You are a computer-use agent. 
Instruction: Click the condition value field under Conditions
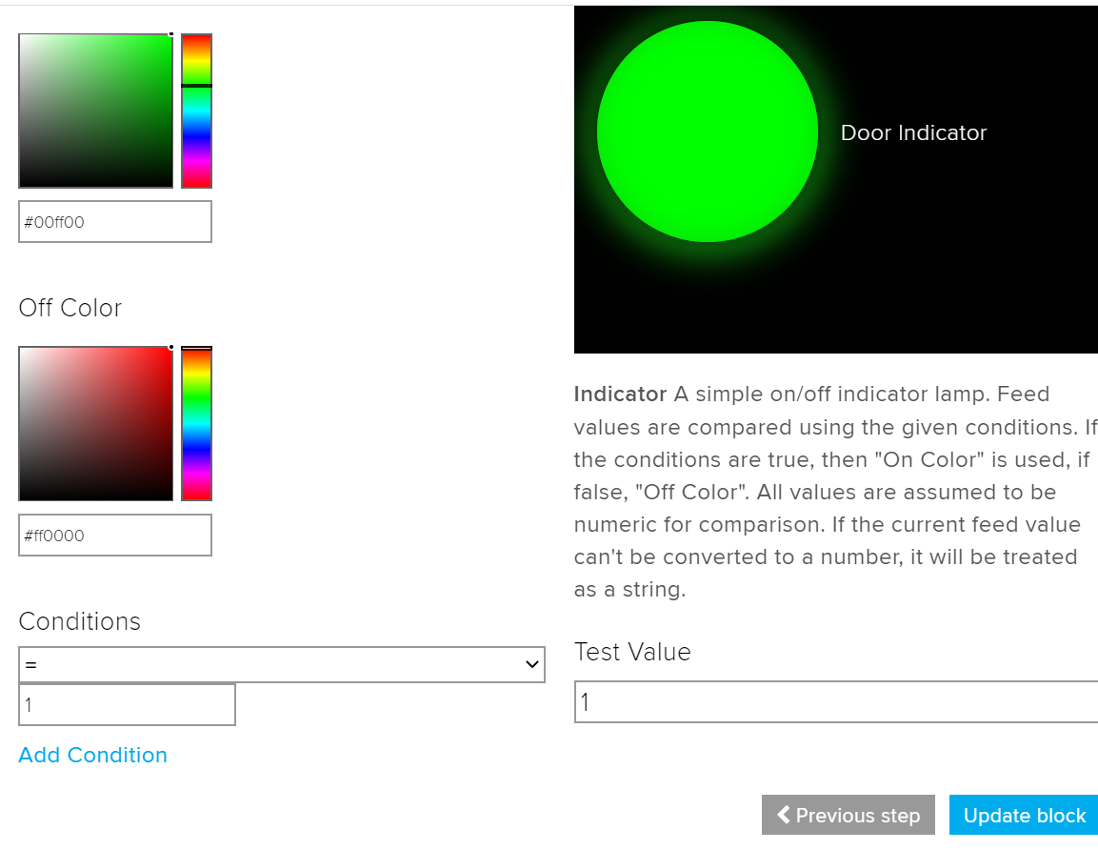[127, 705]
